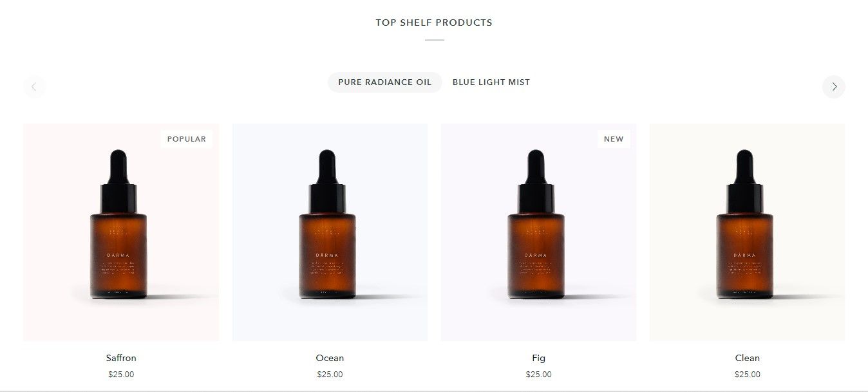Click the Top Shelf Products heading
868x392 pixels.
434,23
